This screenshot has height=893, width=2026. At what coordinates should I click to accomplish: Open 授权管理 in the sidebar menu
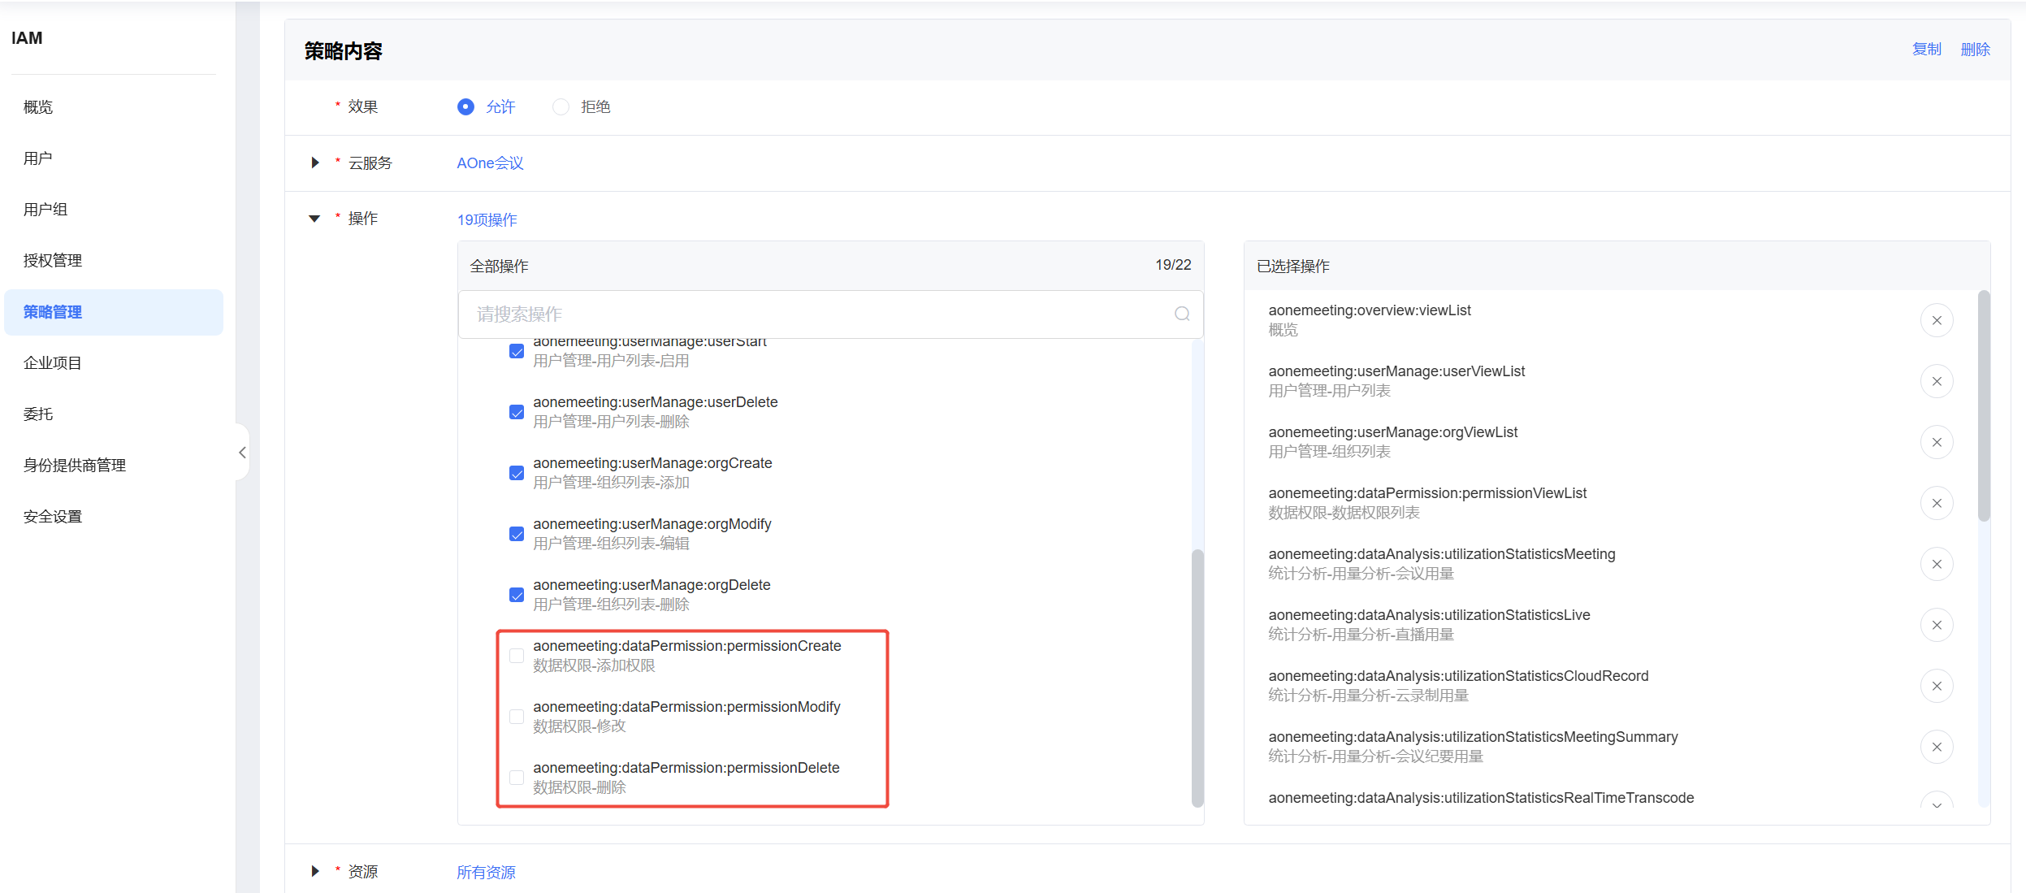tap(53, 260)
